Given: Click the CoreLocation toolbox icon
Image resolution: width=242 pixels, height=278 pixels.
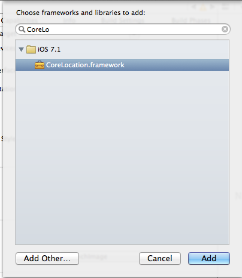Looking at the screenshot, I should pos(40,65).
